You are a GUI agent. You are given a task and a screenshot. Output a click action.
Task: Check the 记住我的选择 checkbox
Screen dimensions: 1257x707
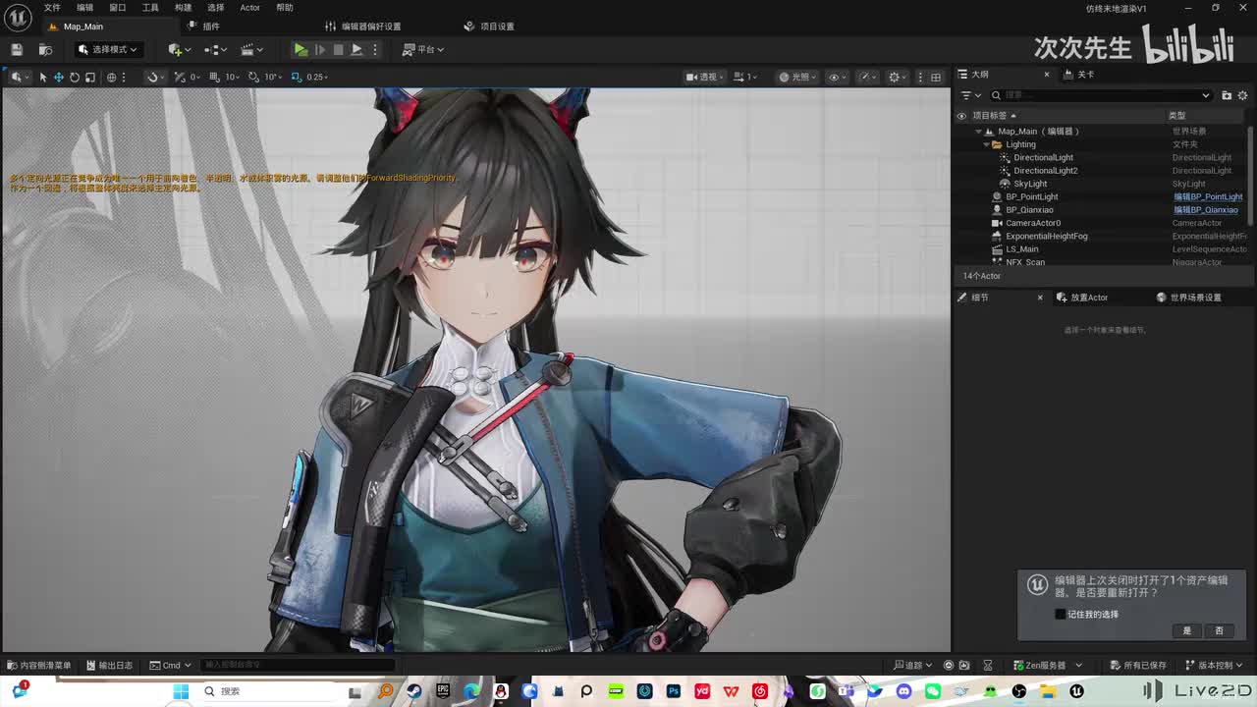1060,615
